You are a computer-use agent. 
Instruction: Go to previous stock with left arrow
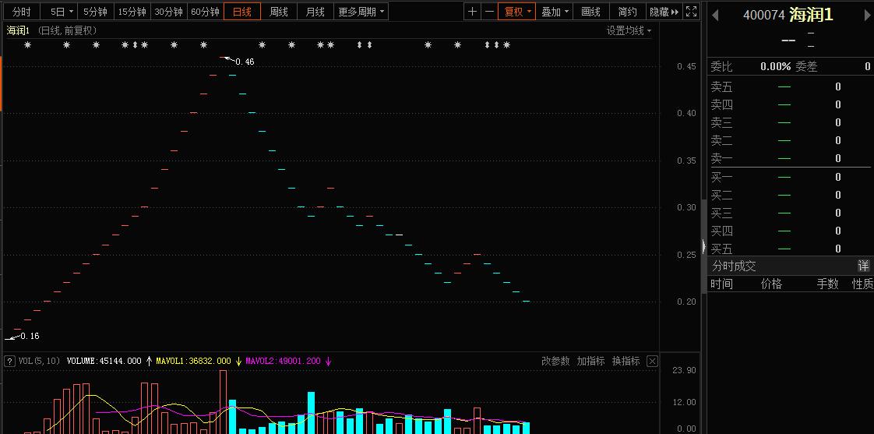point(716,16)
